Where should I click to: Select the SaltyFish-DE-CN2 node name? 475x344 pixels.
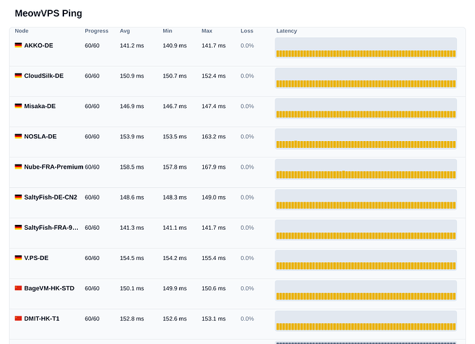coord(50,197)
